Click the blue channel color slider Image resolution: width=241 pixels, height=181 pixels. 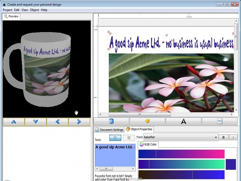coord(181,175)
